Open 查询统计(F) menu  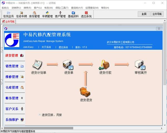[77, 8]
